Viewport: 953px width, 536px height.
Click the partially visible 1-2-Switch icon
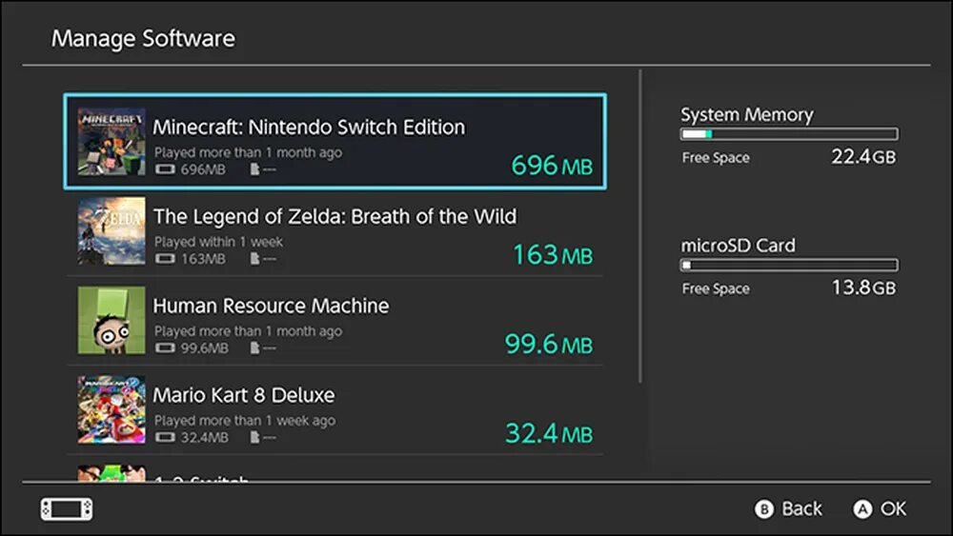tap(112, 473)
